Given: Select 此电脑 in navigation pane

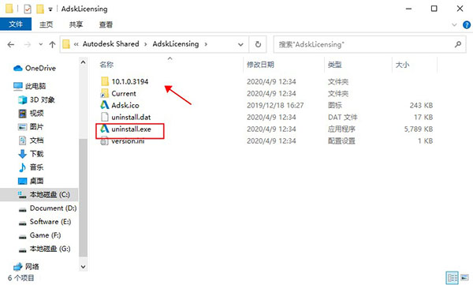Looking at the screenshot, I should (35, 86).
